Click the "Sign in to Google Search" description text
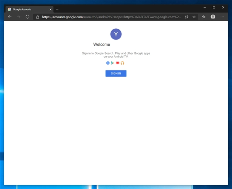Viewport: 232px width, 189px height. click(116, 55)
